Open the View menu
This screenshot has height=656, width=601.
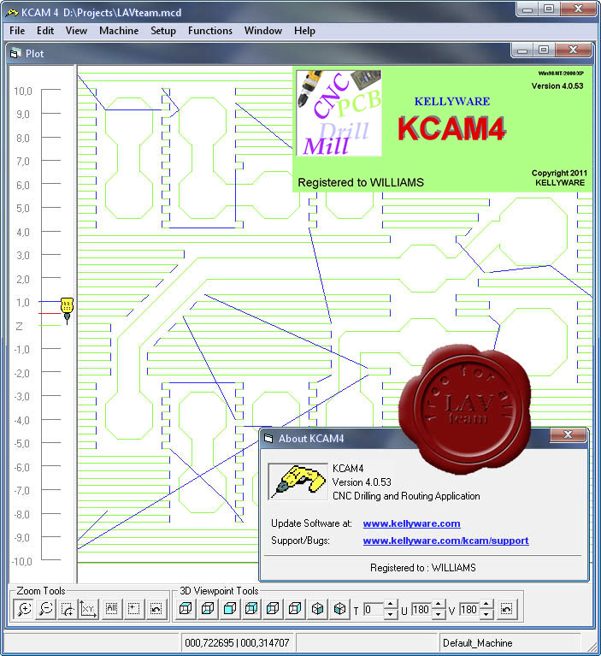76,31
